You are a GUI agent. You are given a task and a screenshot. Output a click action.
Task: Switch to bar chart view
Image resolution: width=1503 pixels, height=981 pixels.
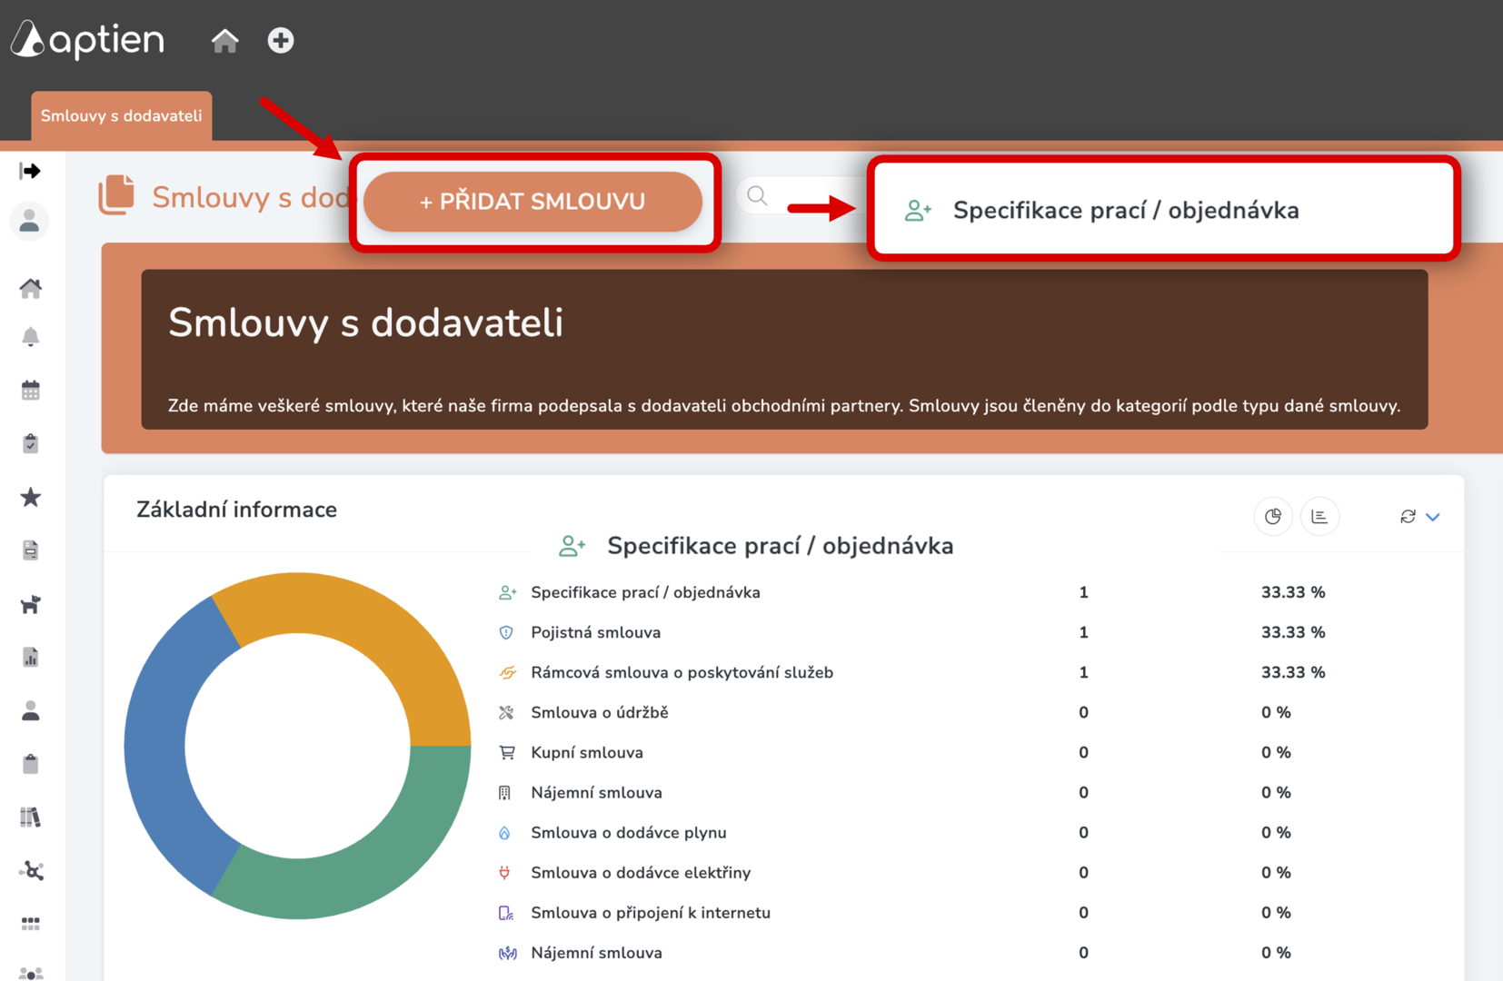coord(1319,517)
